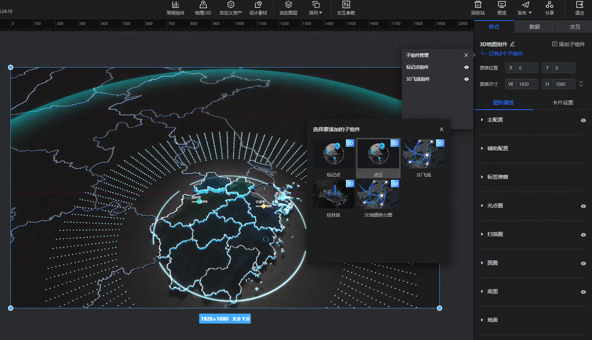This screenshot has width=592, height=340.
Task: Hide the 3D飞线组件 sub-component
Action: click(x=466, y=79)
